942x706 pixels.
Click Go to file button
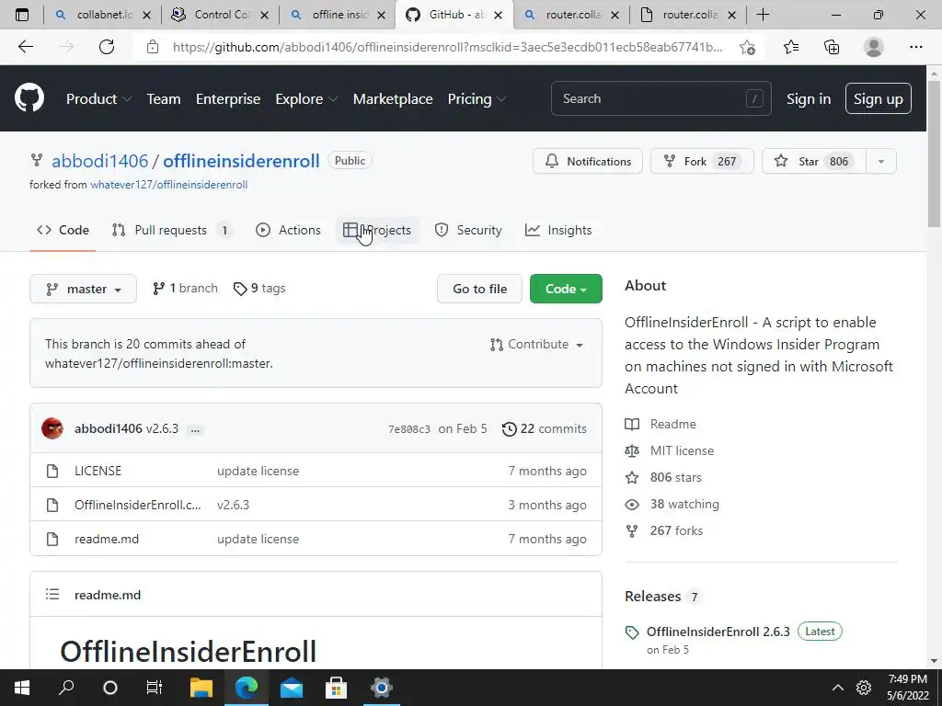(x=479, y=289)
